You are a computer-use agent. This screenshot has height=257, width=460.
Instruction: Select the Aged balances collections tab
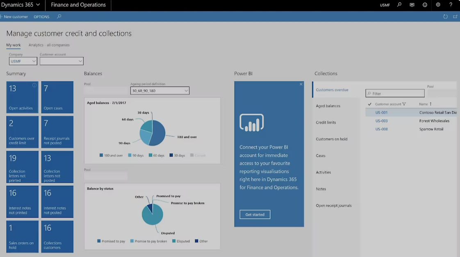[x=328, y=106]
